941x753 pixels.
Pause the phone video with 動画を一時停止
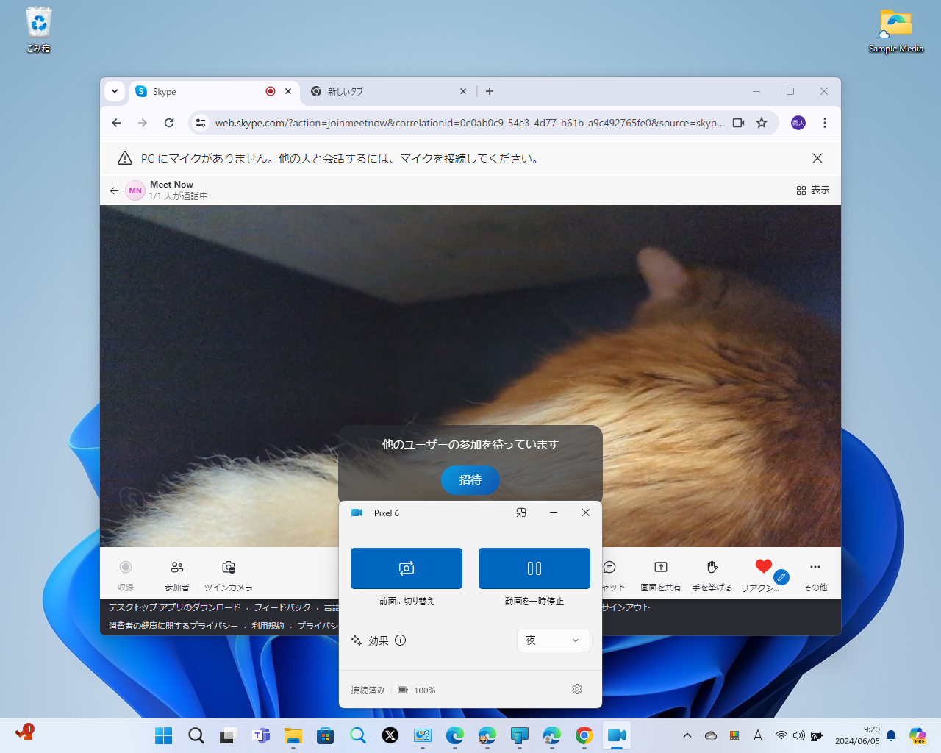[x=534, y=568]
